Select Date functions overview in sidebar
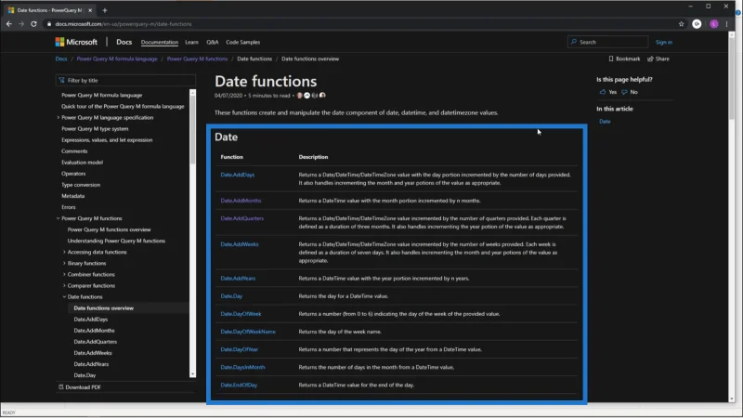Viewport: 743px width, 418px height. 104,308
